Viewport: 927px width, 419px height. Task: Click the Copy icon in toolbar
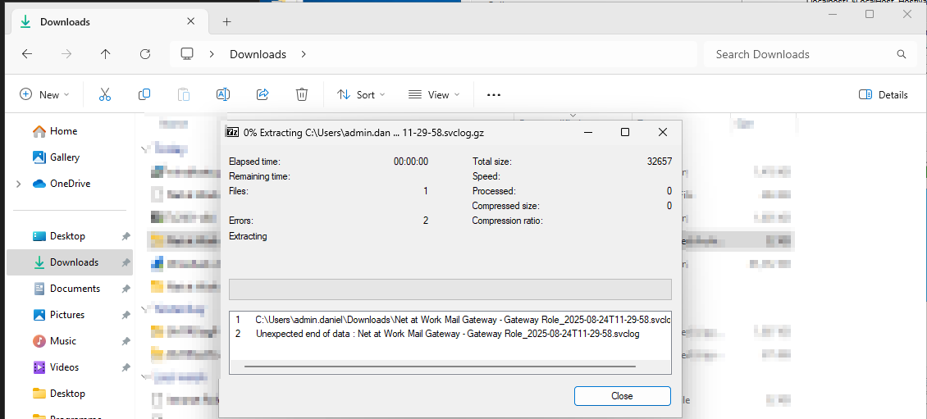point(144,94)
